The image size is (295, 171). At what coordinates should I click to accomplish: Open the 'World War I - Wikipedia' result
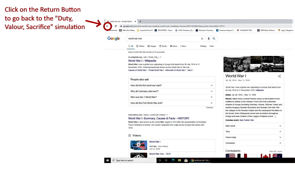(142, 61)
